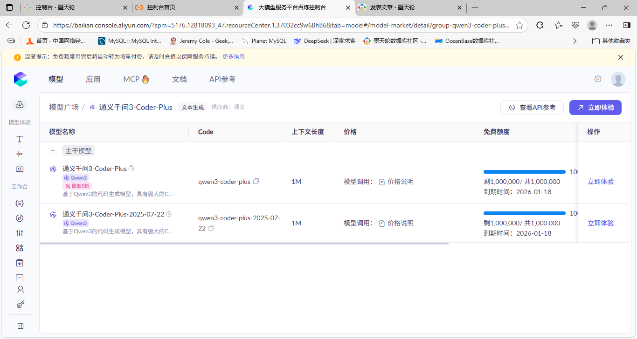Click the clock icon beside 通义千问3-Coder-Plus-2025-07-22
637x339 pixels.
[x=169, y=214]
